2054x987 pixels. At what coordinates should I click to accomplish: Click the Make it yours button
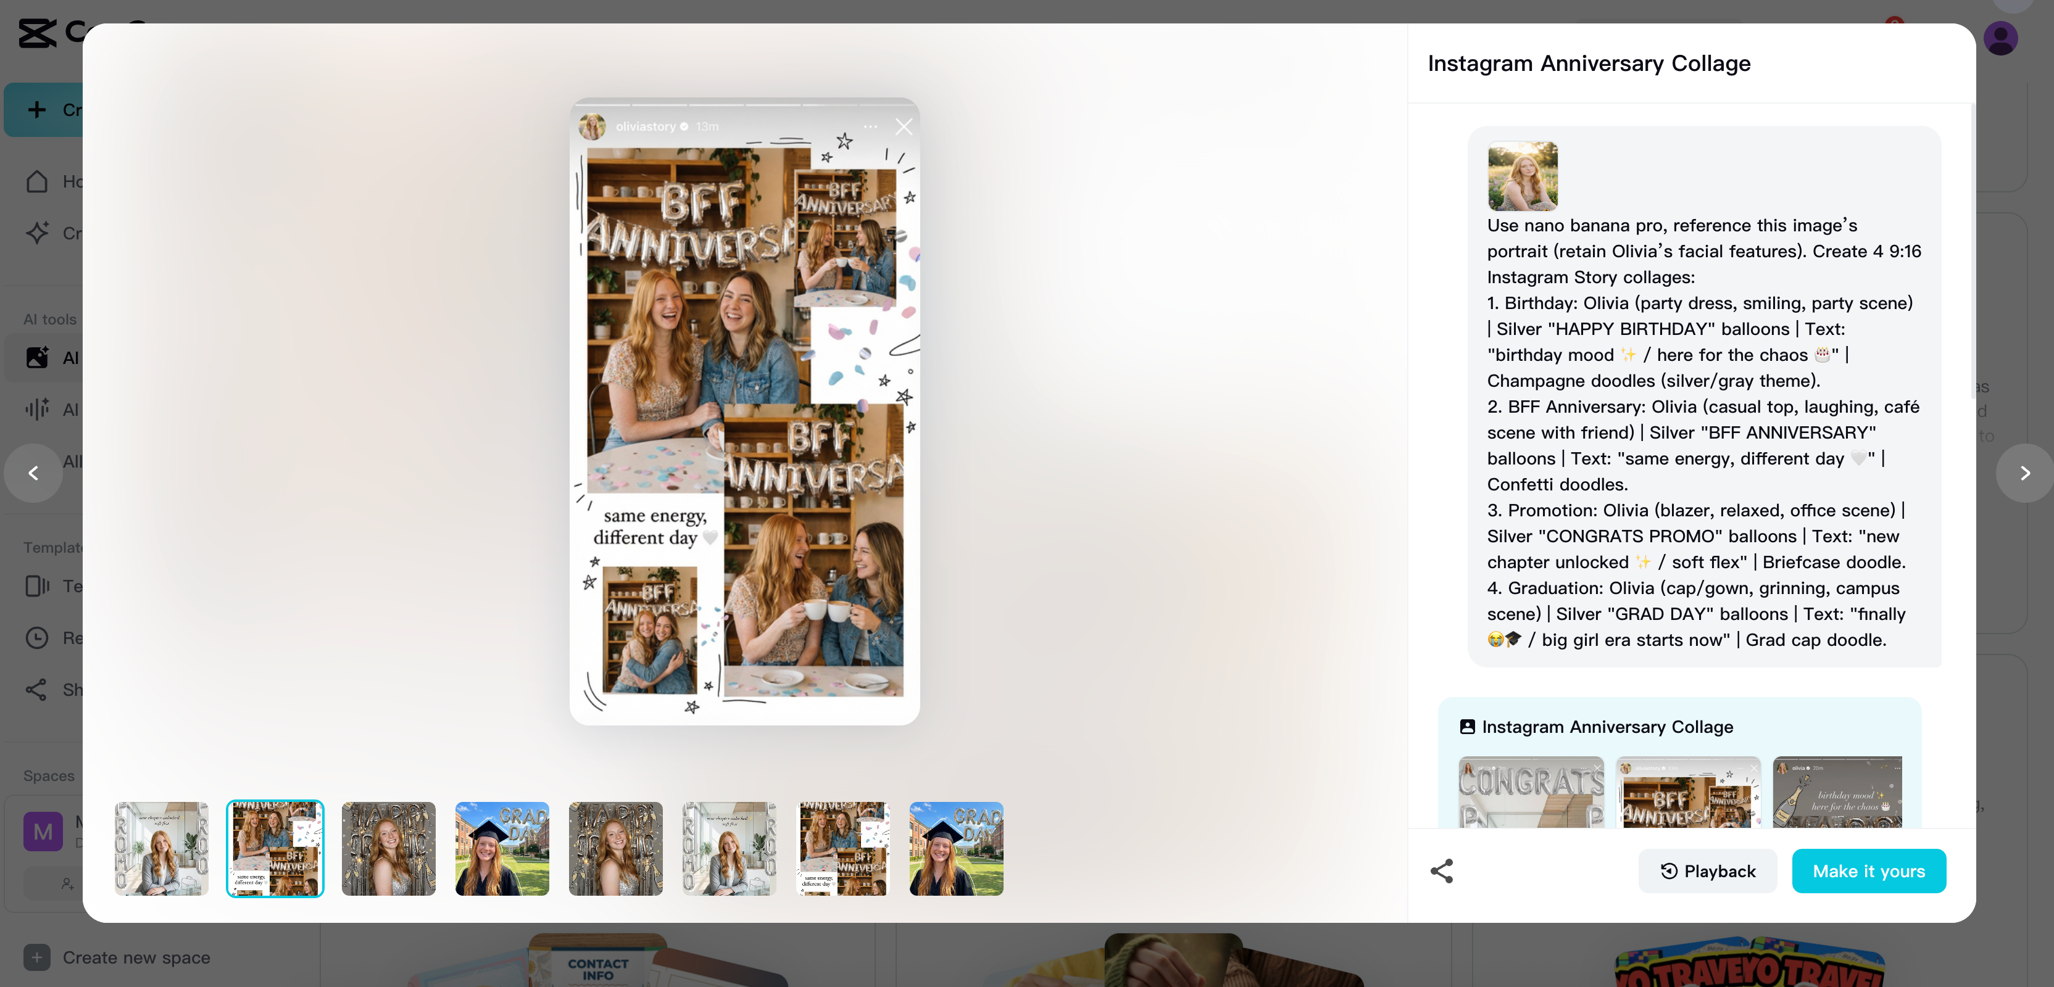[x=1868, y=870]
